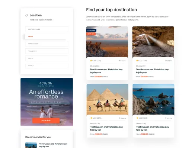Choose Singapore from location list

pos(47,44)
